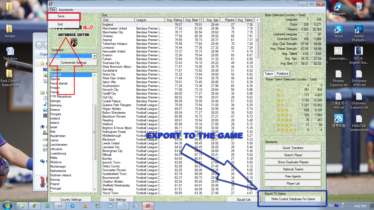Image resolution: width=374 pixels, height=210 pixels.
Task: Open the Grammatic desktop file
Action: click(338, 54)
